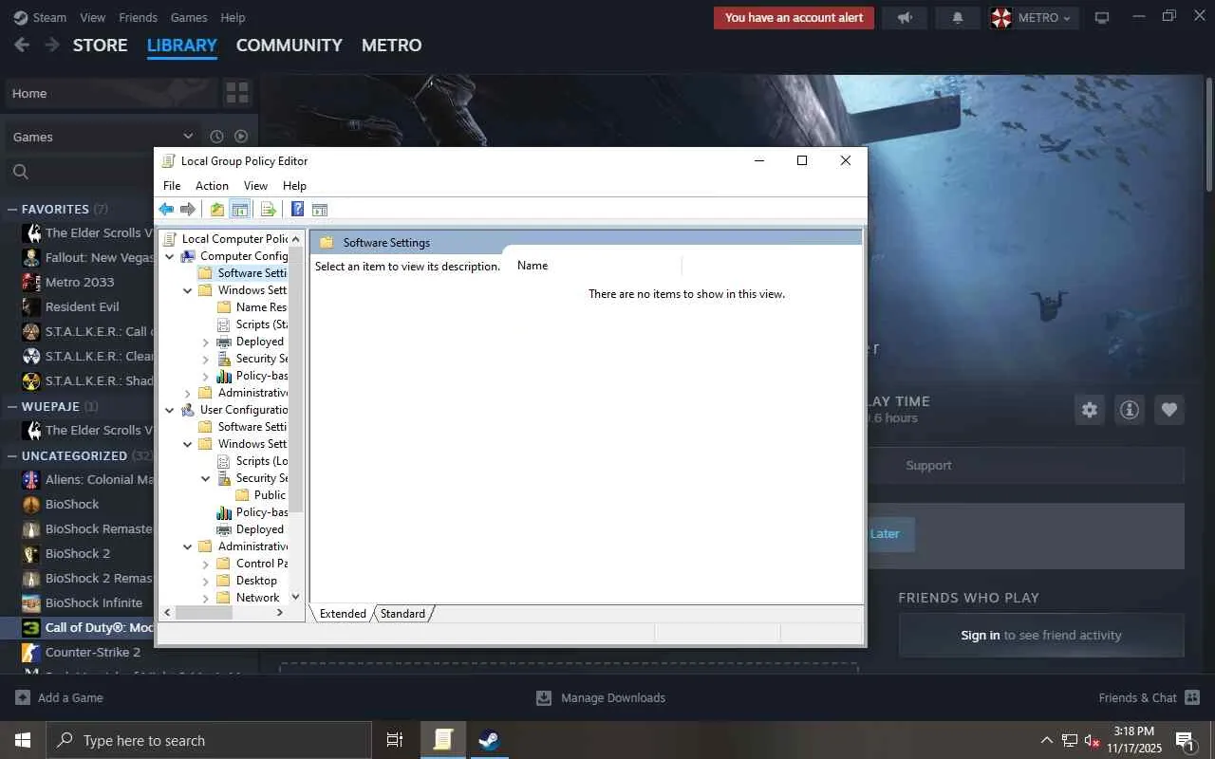Open game info icon in Steam

pos(1130,410)
